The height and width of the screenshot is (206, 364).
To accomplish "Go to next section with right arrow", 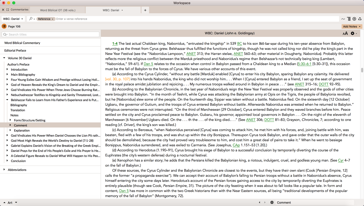I will point(265,202).
